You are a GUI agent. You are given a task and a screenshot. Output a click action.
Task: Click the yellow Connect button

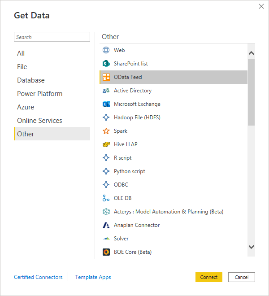coord(209,277)
